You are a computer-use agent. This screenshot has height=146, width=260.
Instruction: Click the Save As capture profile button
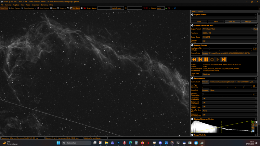[x=232, y=21]
